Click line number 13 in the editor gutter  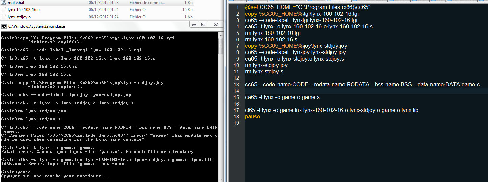pyautogui.click(x=236, y=85)
